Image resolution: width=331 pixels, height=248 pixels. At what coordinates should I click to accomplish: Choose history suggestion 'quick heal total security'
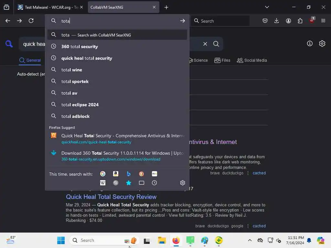pyautogui.click(x=117, y=58)
